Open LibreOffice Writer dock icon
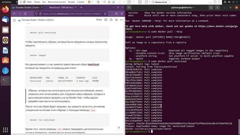This screenshot has width=240, height=135. pos(5,50)
